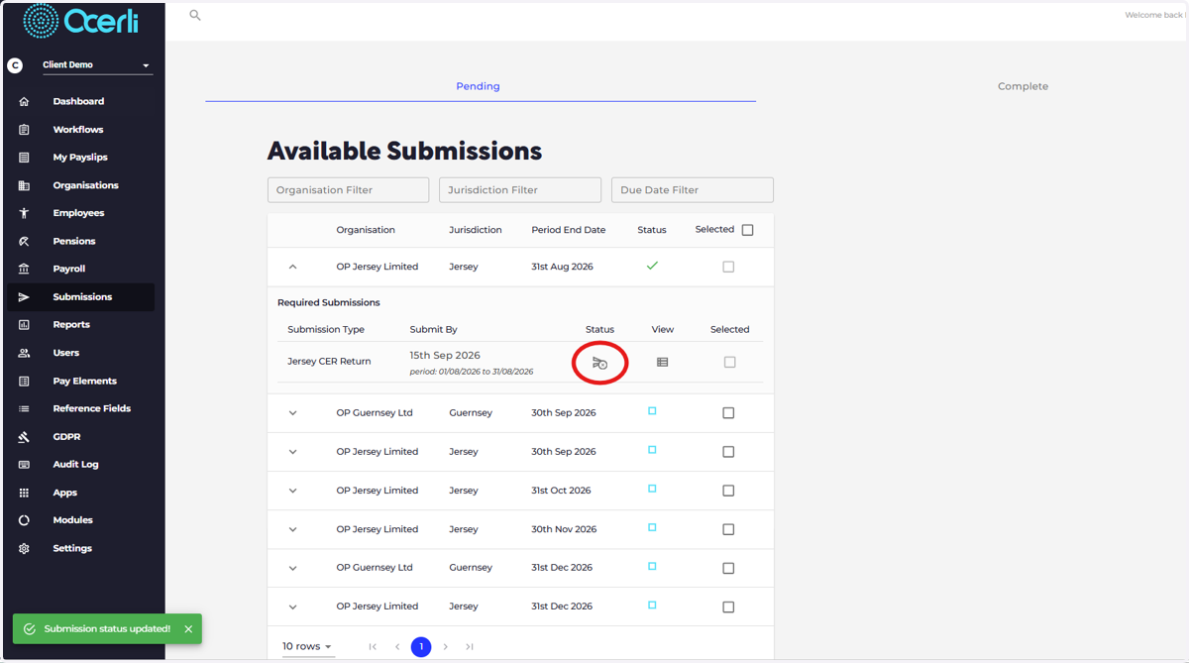The height and width of the screenshot is (663, 1189).
Task: Click the Reports chart icon
Action: pos(24,325)
